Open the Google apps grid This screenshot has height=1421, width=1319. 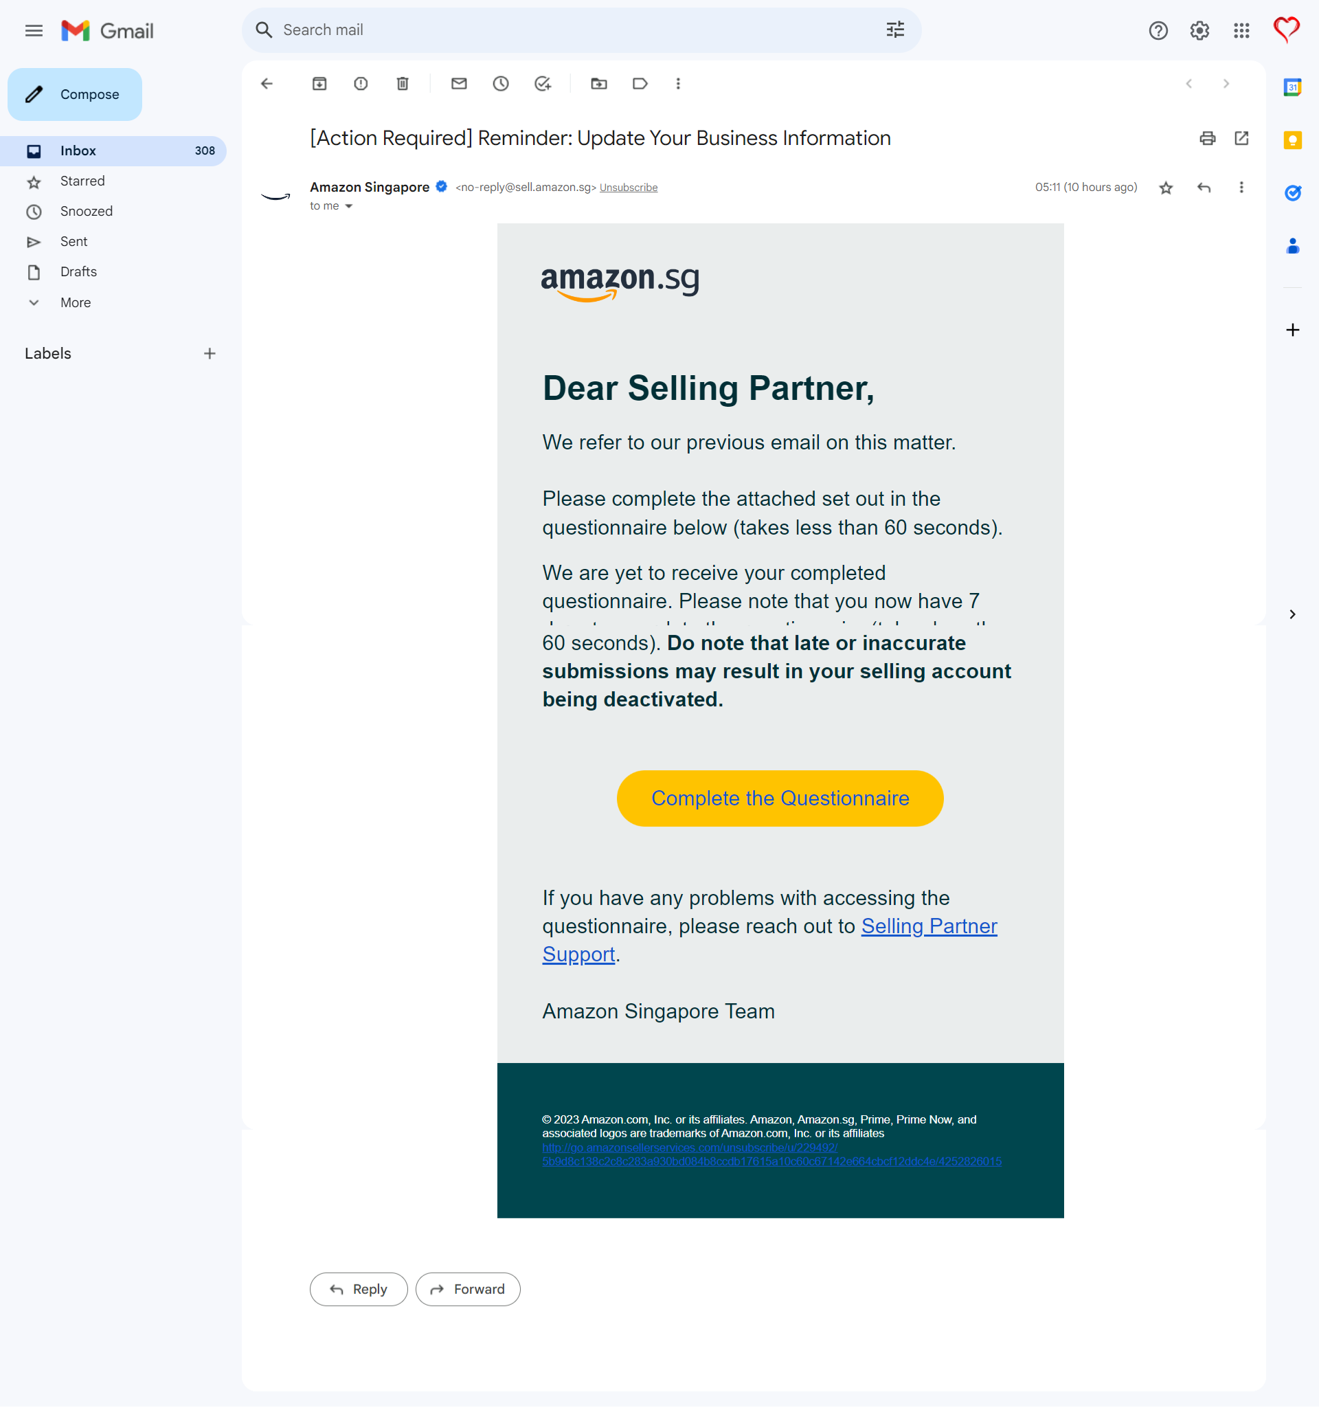coord(1241,31)
